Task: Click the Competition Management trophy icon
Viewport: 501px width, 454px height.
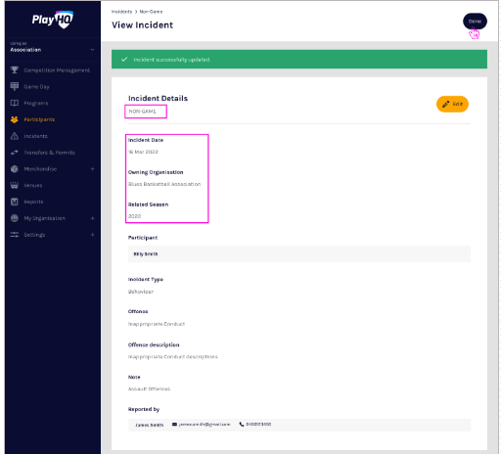Action: pyautogui.click(x=15, y=69)
